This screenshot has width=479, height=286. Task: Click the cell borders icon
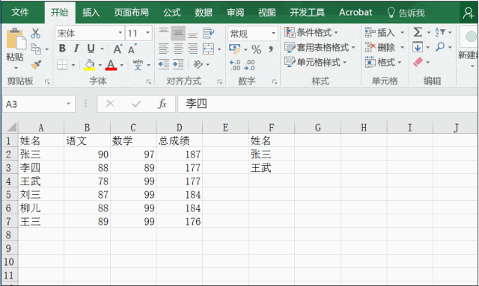62,64
